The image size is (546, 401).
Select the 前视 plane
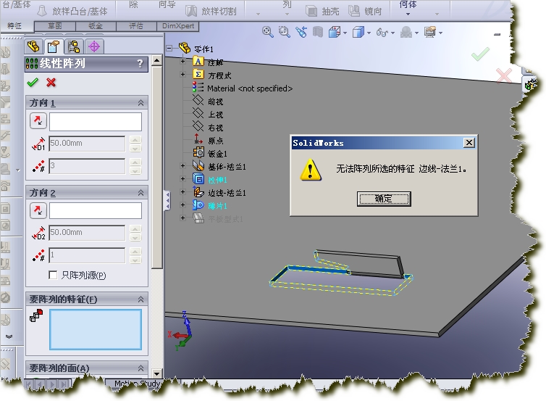pyautogui.click(x=215, y=102)
